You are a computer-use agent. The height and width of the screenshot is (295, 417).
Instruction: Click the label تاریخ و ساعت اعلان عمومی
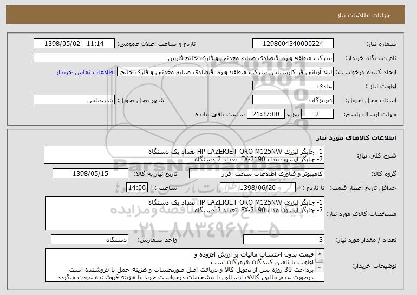click(157, 44)
